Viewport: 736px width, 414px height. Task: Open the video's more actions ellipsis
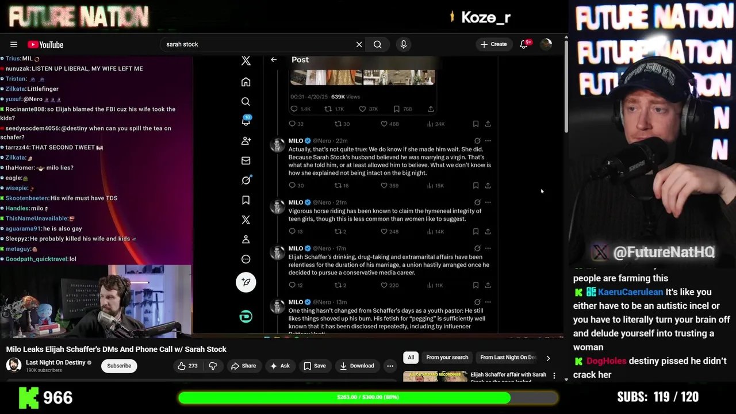pyautogui.click(x=390, y=366)
